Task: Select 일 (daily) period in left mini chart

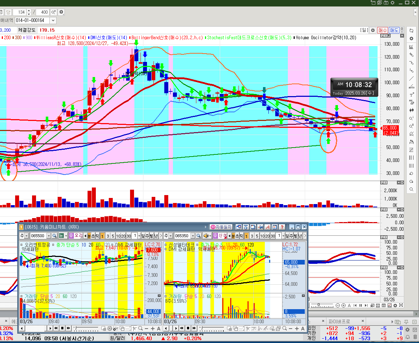Action: pyautogui.click(x=143, y=236)
